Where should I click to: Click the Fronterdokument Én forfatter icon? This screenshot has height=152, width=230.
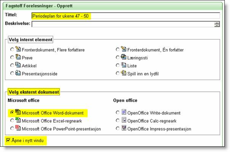point(123,49)
